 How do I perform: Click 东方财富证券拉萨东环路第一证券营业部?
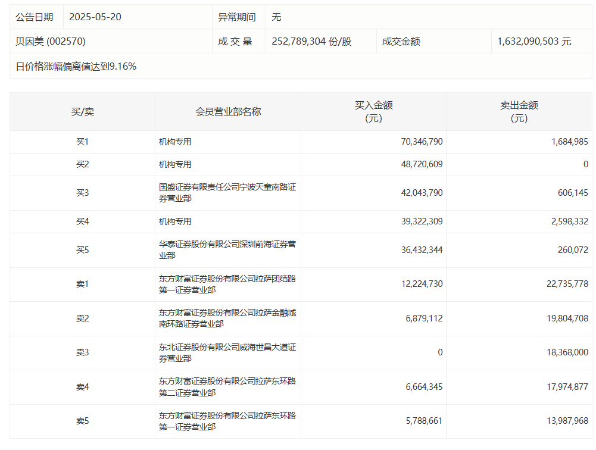click(227, 421)
